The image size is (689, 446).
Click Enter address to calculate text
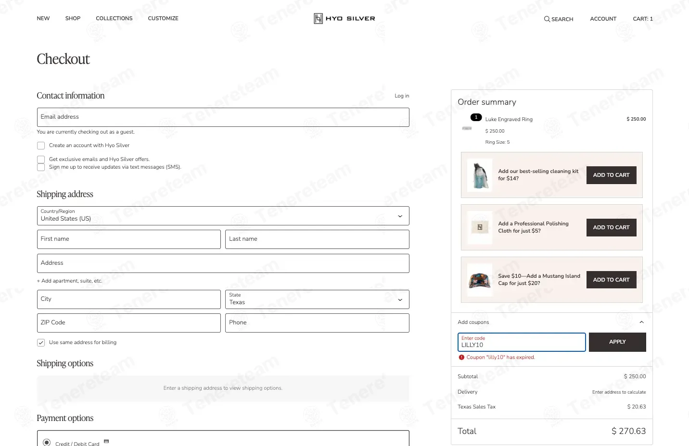pos(619,392)
